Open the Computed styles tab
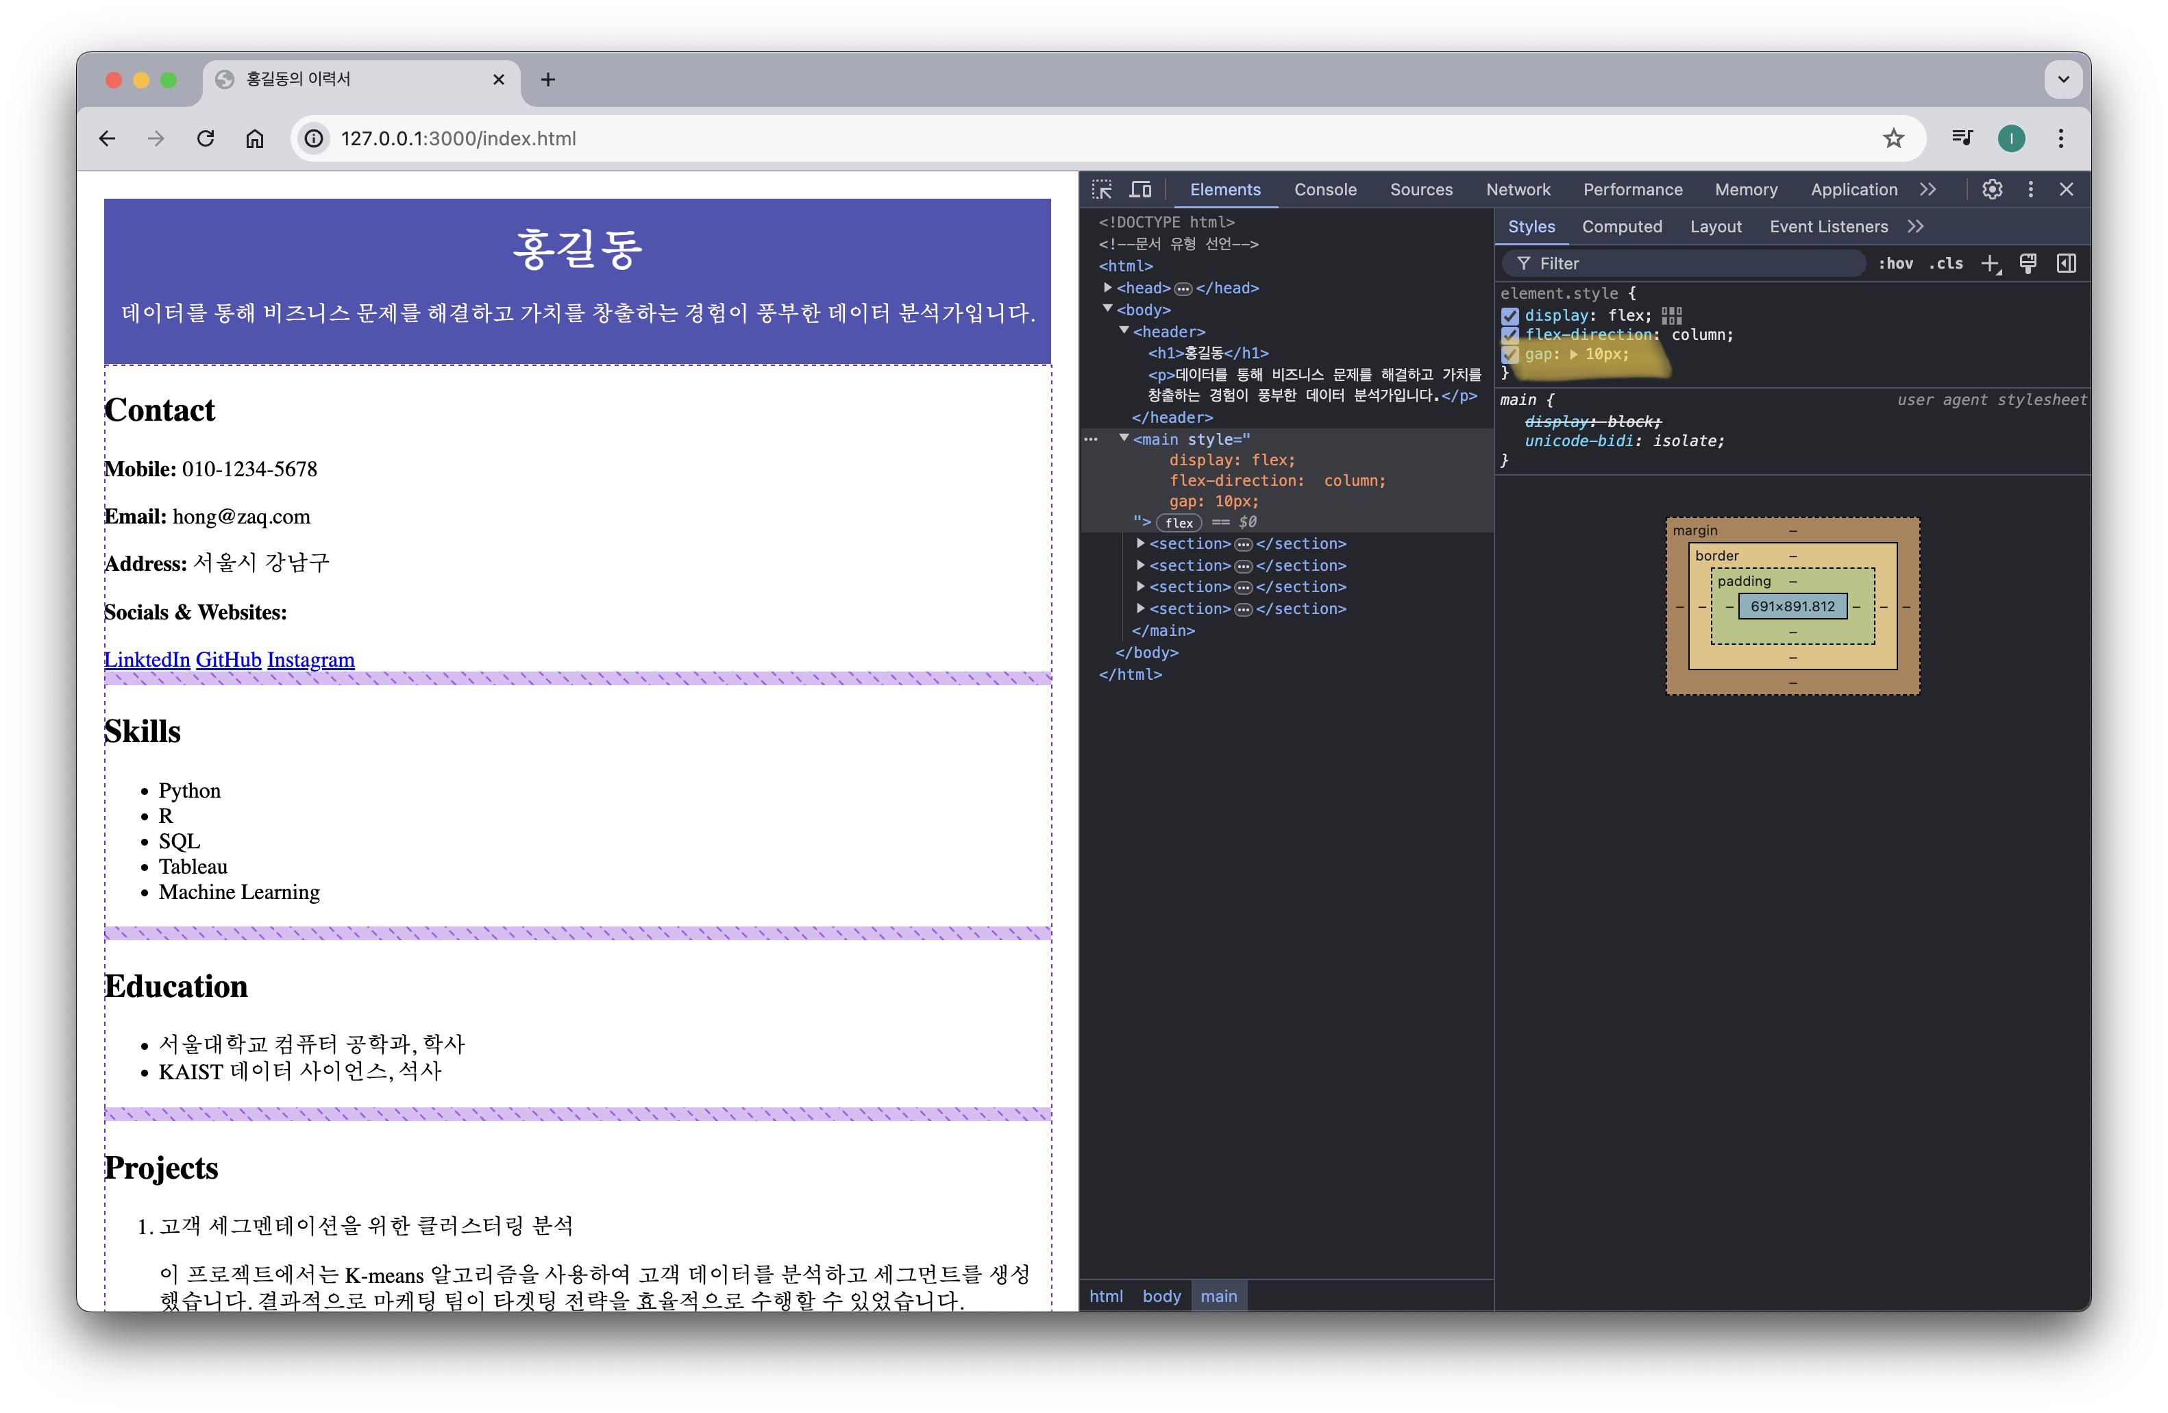2168x1413 pixels. pos(1621,227)
